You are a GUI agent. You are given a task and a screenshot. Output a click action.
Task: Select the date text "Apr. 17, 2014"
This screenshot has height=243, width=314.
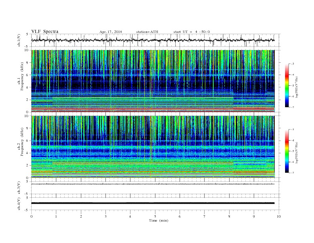point(111,32)
